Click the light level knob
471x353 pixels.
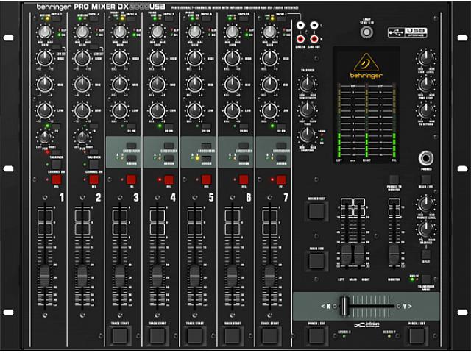(425, 60)
